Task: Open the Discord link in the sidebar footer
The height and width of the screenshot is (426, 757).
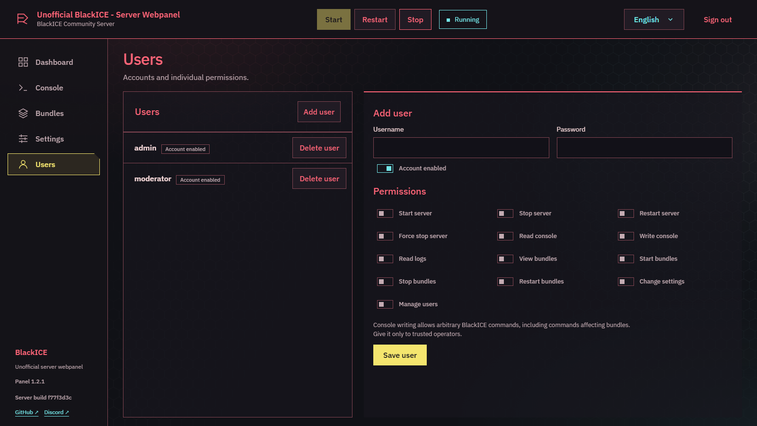Action: point(56,412)
